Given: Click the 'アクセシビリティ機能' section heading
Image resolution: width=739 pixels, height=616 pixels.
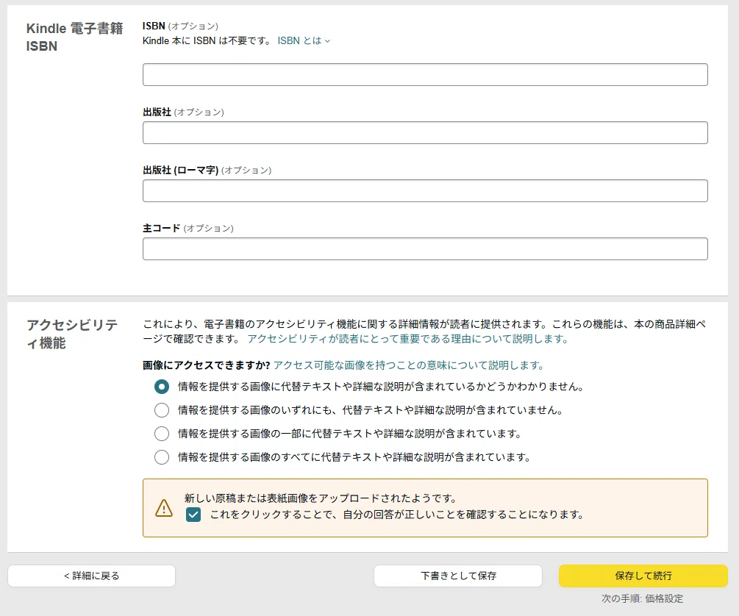Looking at the screenshot, I should 72,334.
